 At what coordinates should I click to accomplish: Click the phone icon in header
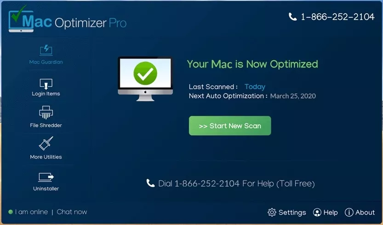click(292, 16)
